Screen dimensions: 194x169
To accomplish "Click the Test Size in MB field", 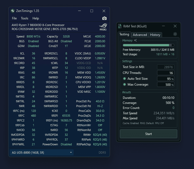I will [166, 67].
